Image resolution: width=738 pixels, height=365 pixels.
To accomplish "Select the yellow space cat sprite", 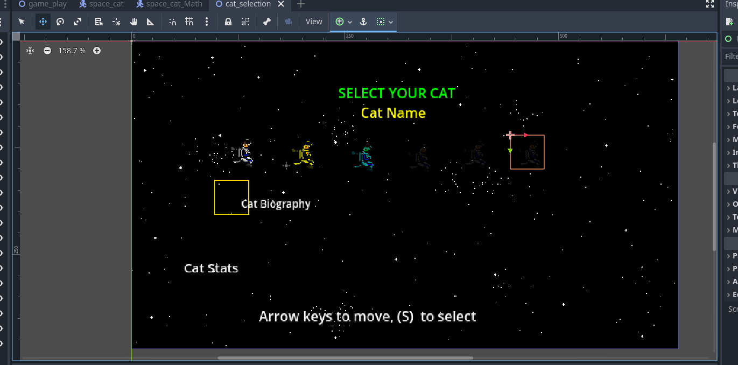I will 304,156.
